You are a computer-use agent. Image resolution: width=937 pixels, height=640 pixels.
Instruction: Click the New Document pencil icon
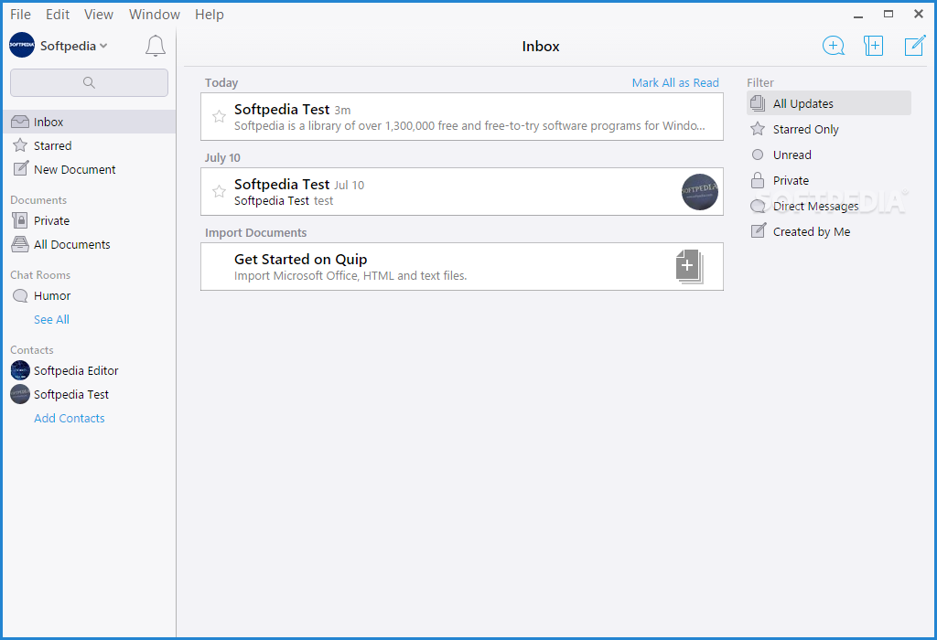[21, 168]
